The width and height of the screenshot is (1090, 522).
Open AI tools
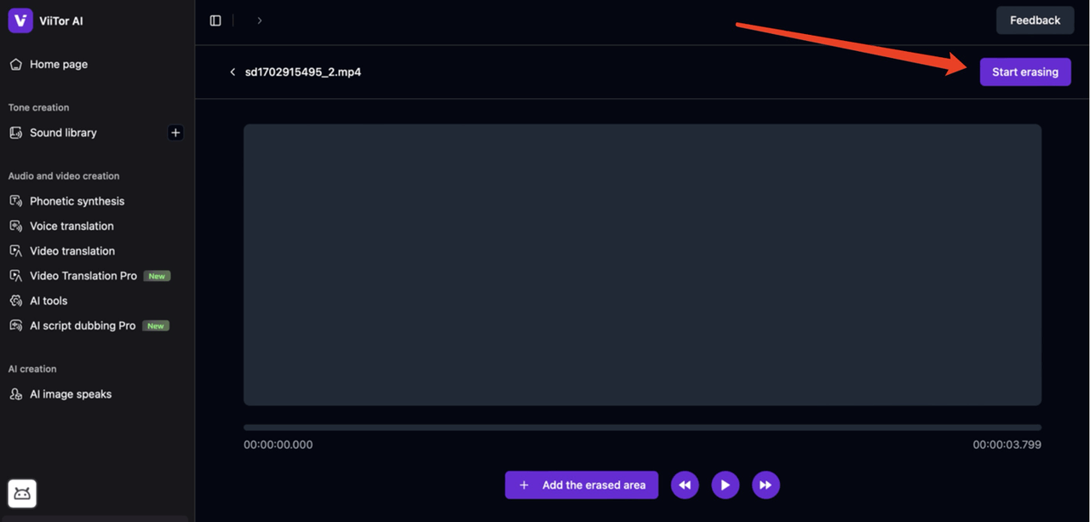49,301
